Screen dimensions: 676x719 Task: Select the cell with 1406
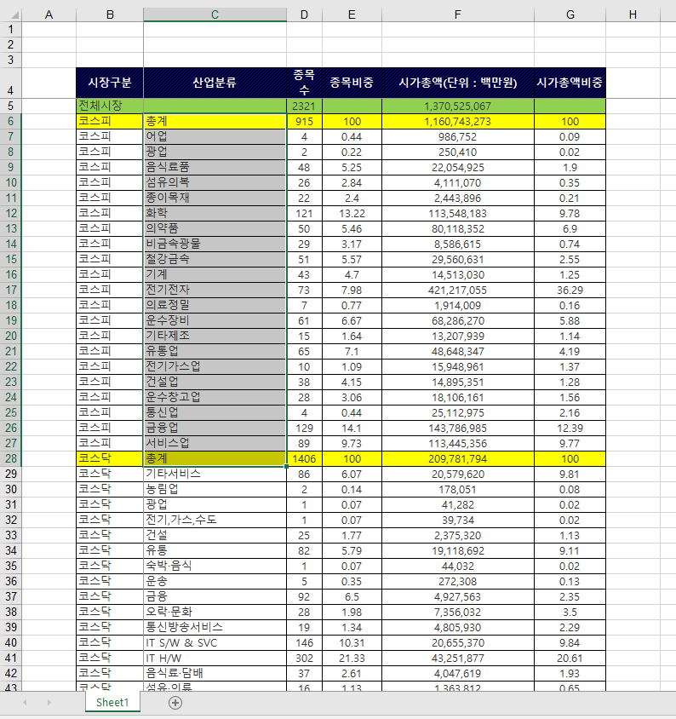tap(304, 458)
